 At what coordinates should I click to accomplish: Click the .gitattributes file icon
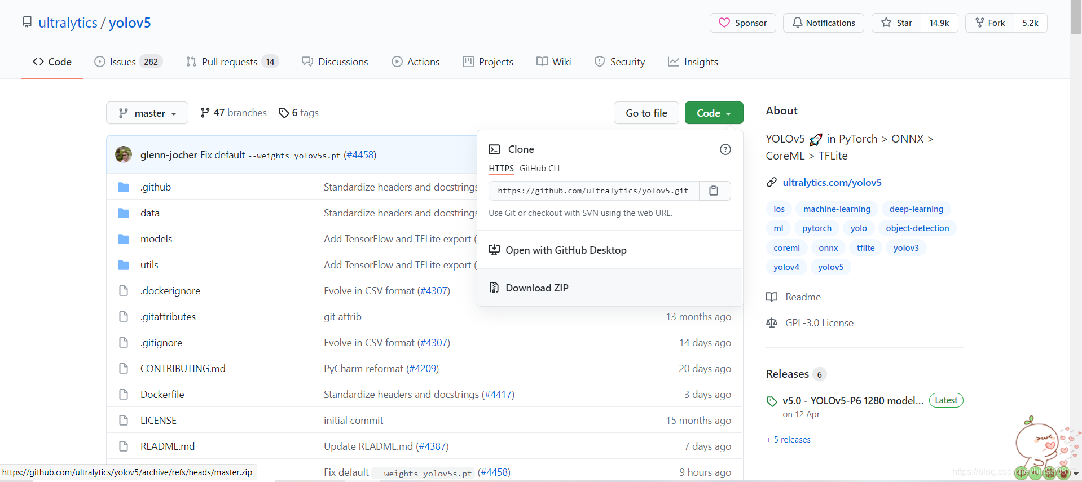(x=124, y=317)
